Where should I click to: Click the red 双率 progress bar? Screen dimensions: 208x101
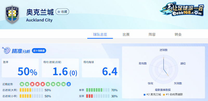tap(98, 96)
